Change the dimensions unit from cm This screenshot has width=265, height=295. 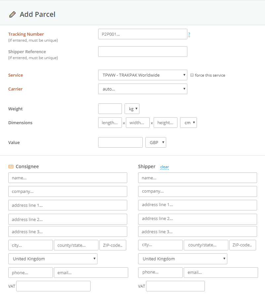pyautogui.click(x=188, y=122)
